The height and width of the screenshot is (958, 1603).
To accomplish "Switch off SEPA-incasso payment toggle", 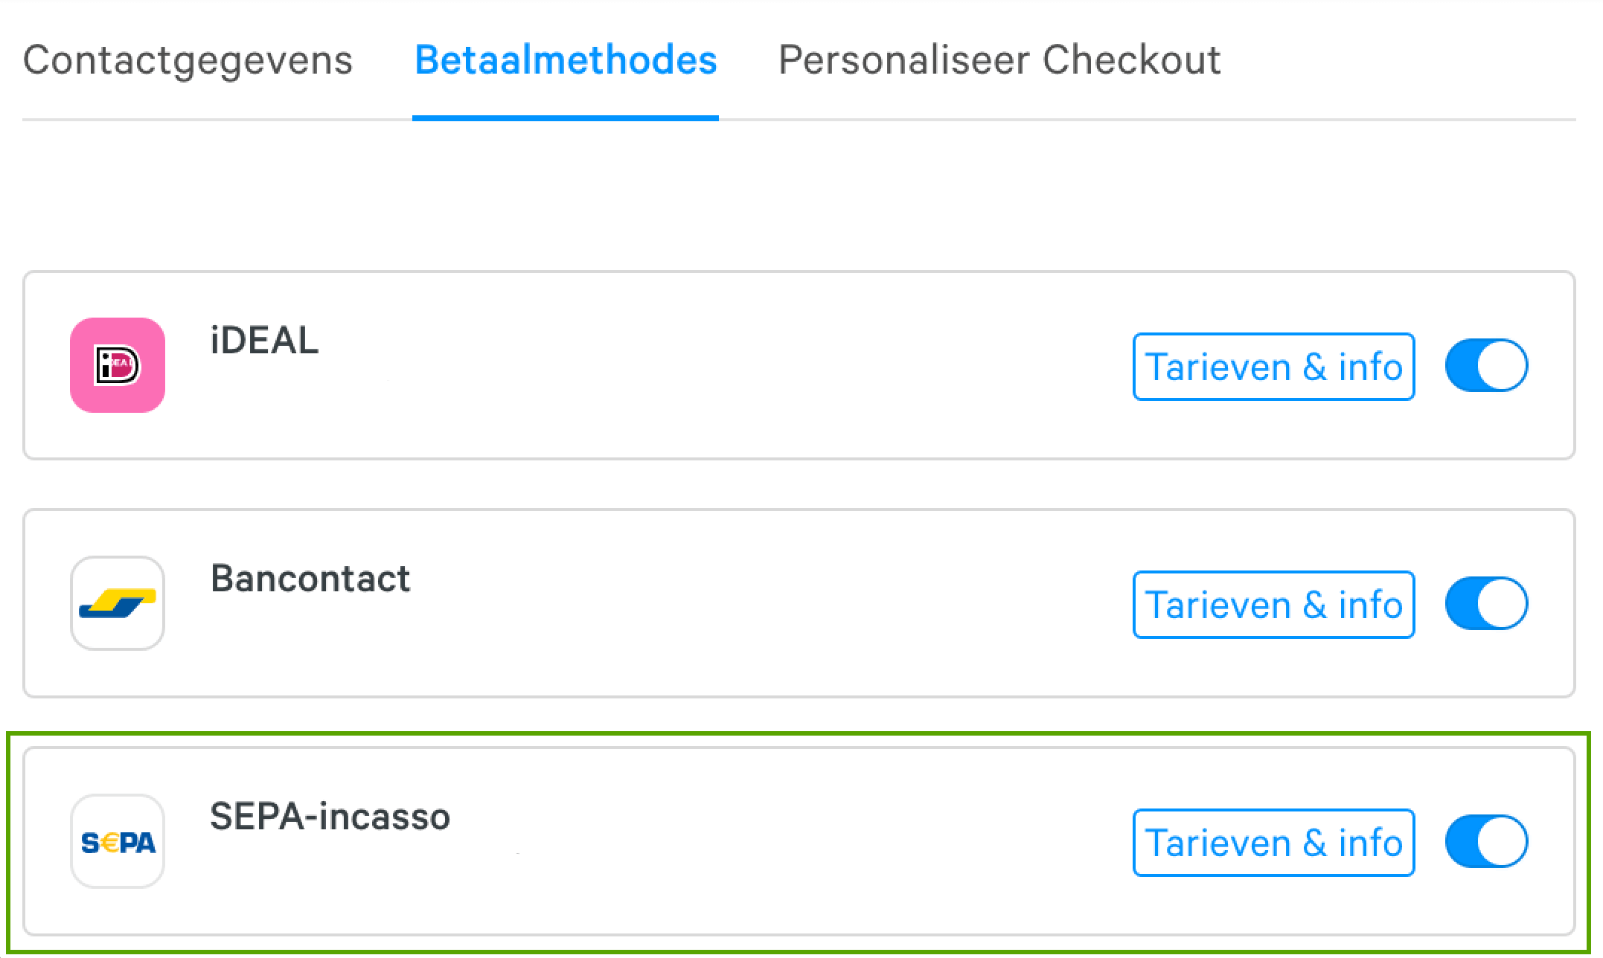I will coord(1486,841).
